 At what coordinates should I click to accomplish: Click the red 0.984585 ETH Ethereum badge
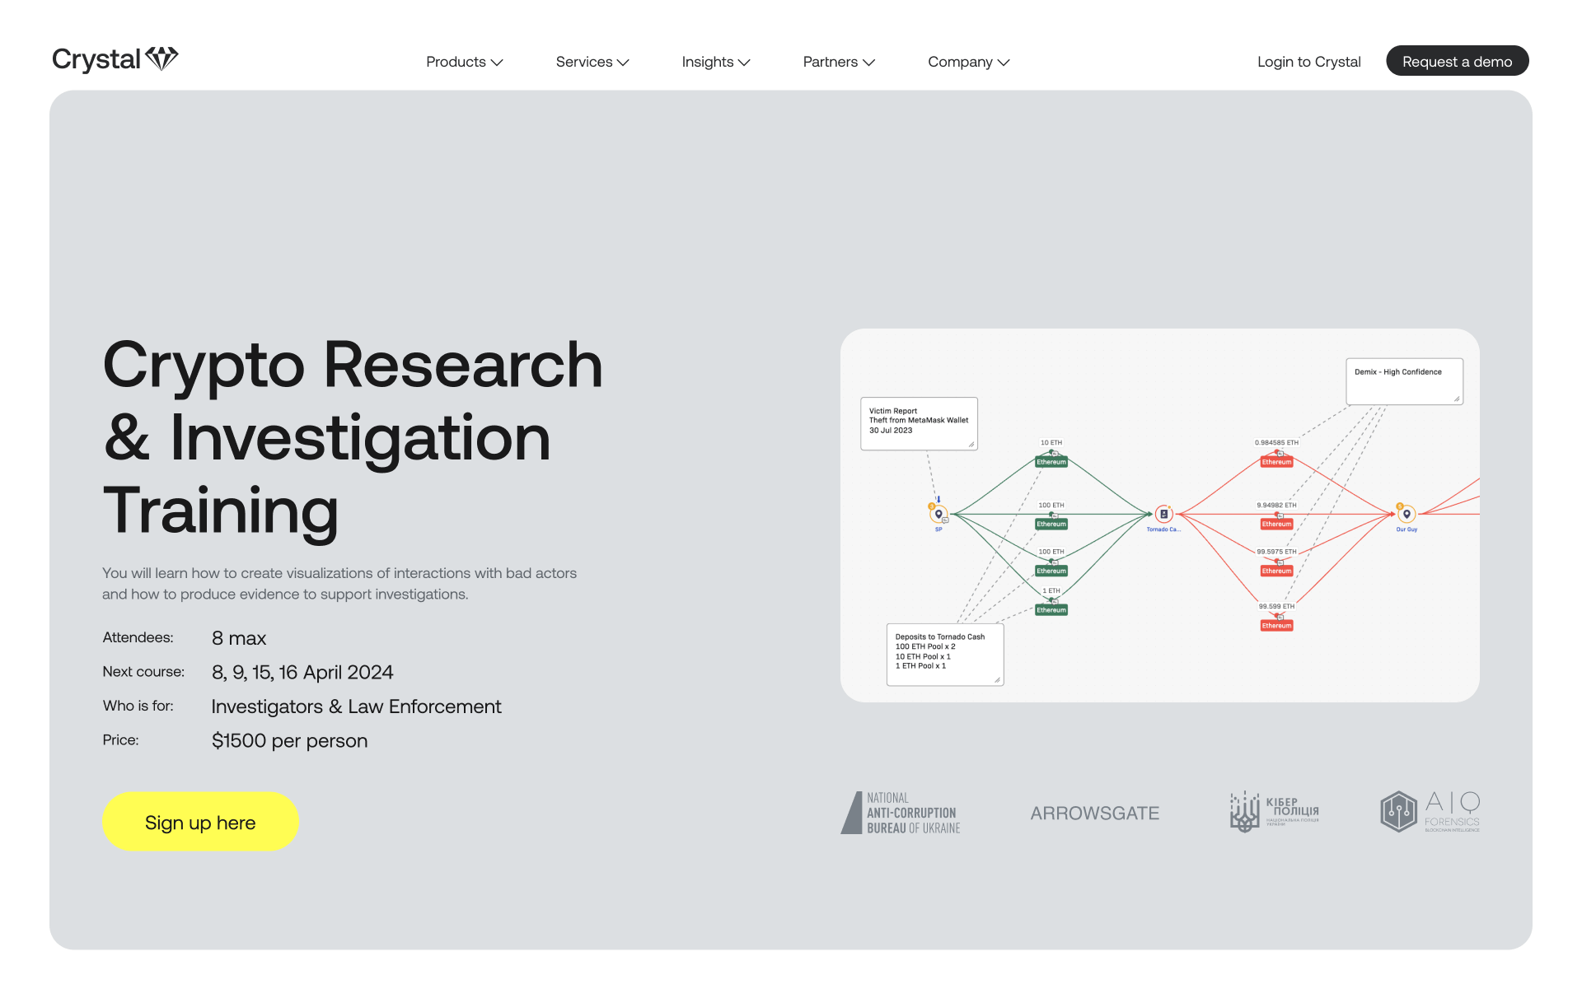tap(1276, 462)
